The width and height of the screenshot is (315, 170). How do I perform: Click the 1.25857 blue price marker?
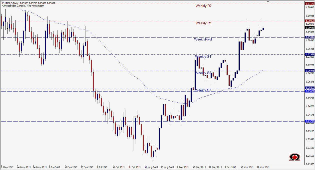(x=310, y=88)
